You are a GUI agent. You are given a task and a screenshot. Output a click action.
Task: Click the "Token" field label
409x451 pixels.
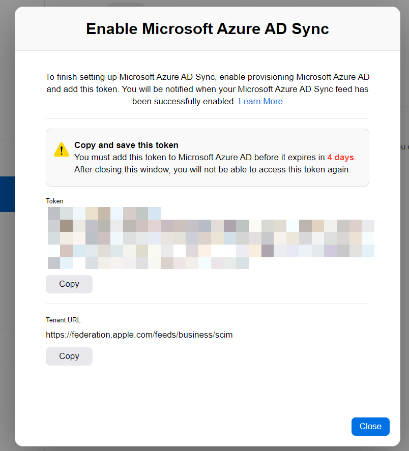point(54,201)
